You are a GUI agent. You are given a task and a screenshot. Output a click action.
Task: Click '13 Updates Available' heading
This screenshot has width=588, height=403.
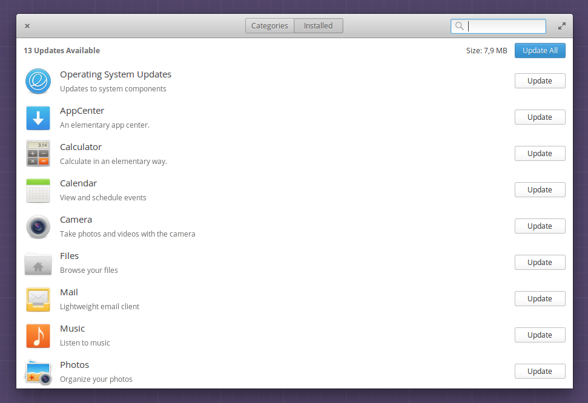click(x=62, y=51)
